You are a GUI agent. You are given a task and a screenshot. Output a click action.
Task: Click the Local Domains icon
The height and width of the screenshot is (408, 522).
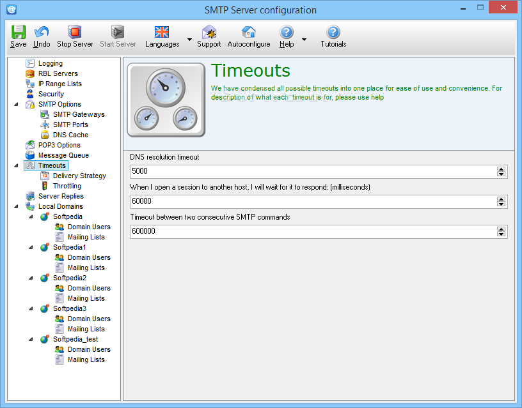tap(30, 206)
